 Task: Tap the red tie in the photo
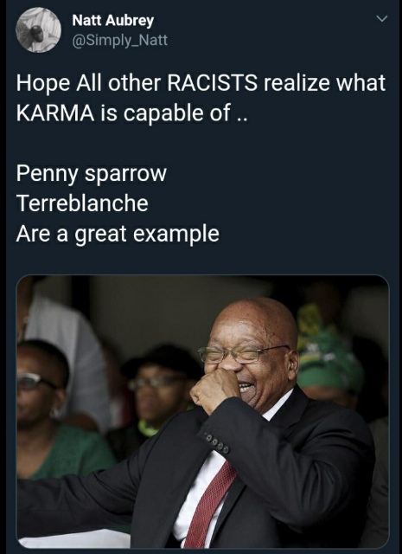pyautogui.click(x=210, y=506)
